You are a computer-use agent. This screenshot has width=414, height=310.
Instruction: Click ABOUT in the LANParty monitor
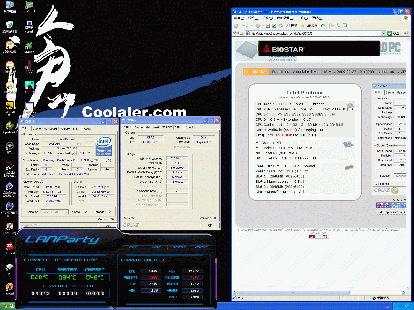[201, 247]
